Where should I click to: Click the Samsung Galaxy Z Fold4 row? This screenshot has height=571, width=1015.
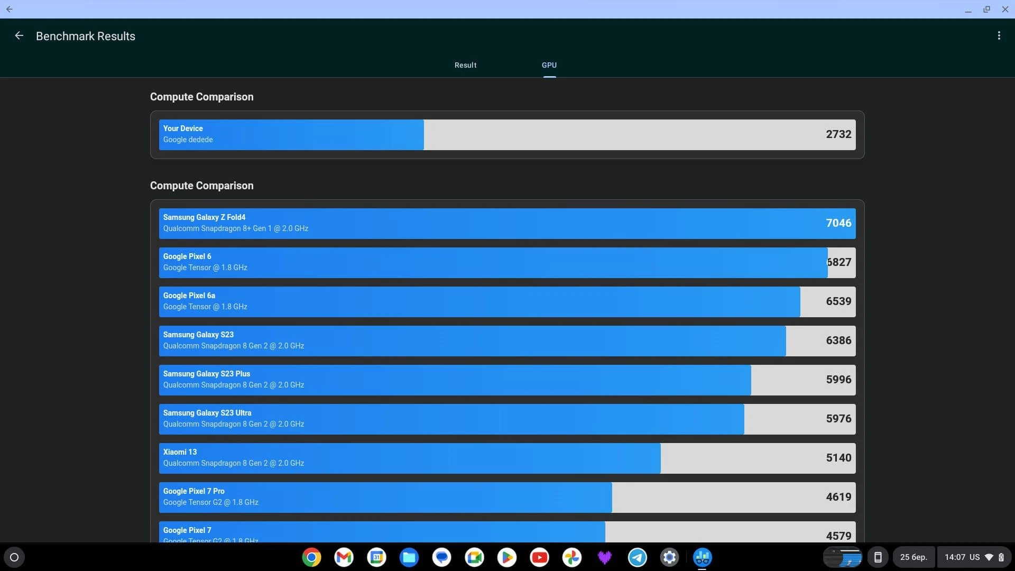[507, 223]
